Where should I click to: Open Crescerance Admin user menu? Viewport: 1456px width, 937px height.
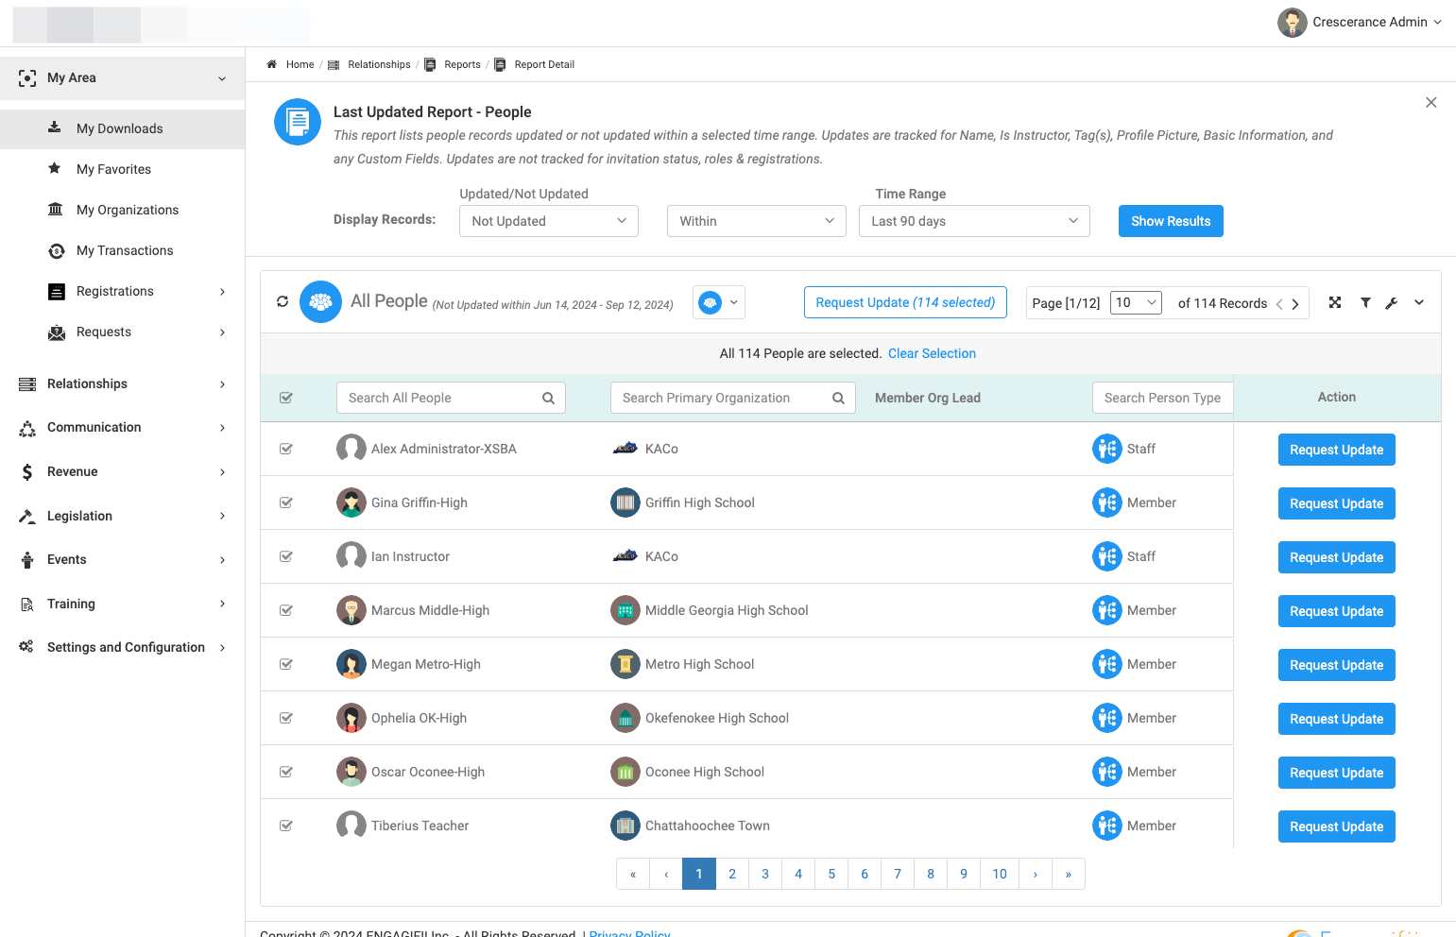click(1360, 22)
